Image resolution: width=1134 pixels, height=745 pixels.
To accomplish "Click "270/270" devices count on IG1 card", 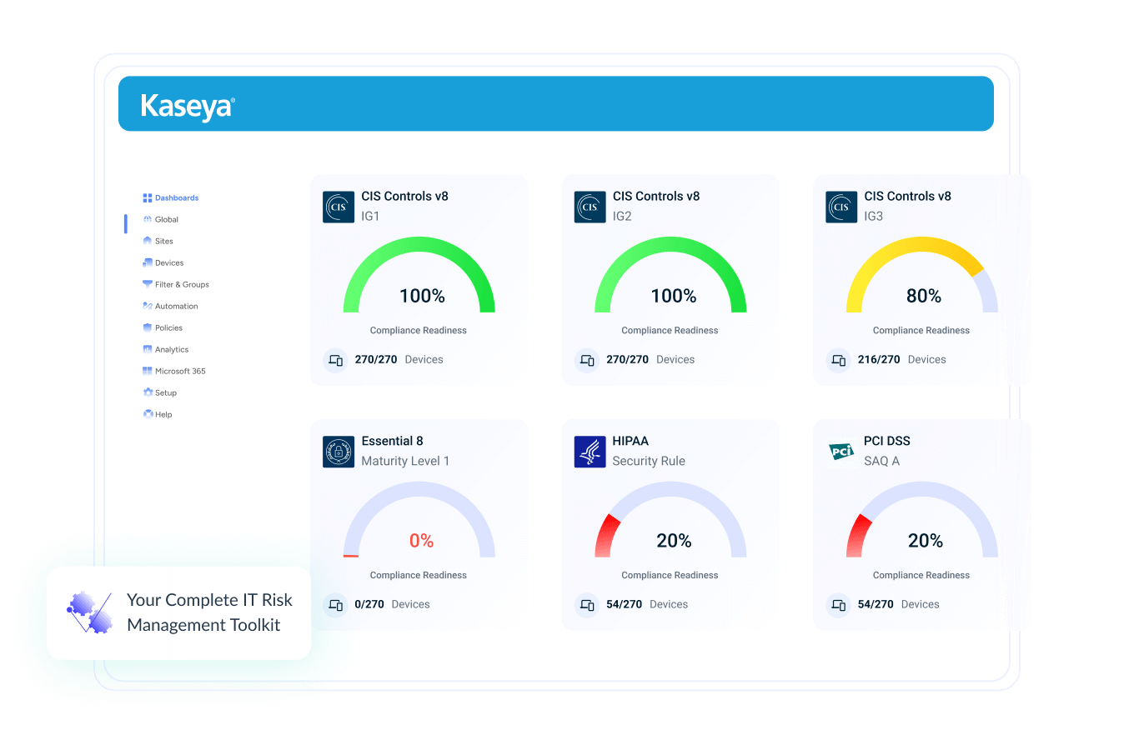I will (x=376, y=360).
